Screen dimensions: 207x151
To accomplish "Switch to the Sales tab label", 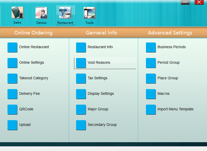I will click(x=17, y=23).
